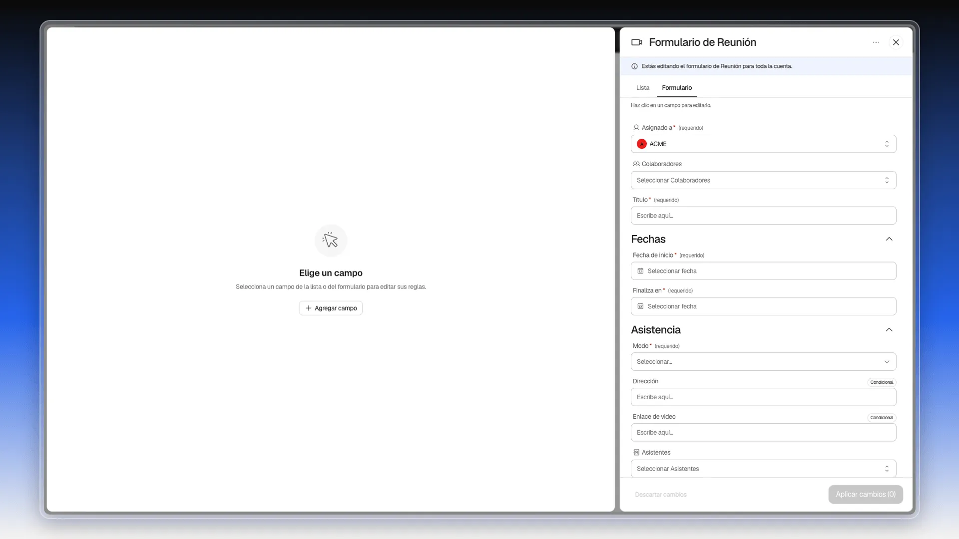Click the Asistencia section heading
The image size is (959, 539).
(x=655, y=330)
